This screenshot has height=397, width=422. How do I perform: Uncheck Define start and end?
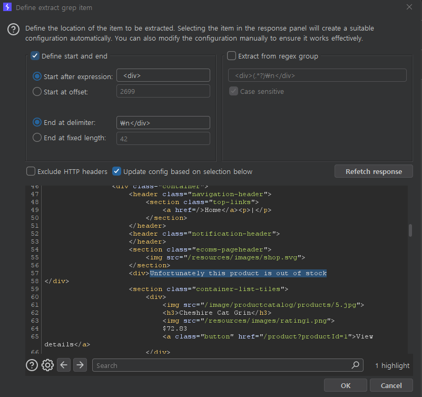35,56
